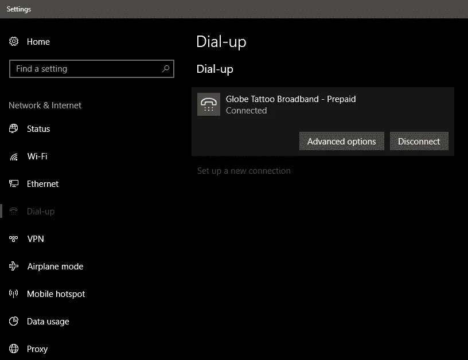Click the Data usage pie icon
This screenshot has width=468, height=360.
[x=13, y=321]
